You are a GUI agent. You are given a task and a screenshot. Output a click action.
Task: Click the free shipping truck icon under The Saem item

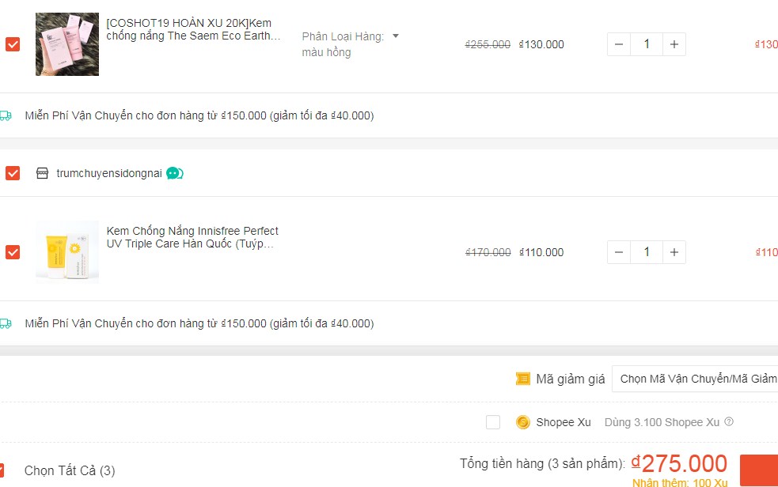(8, 115)
